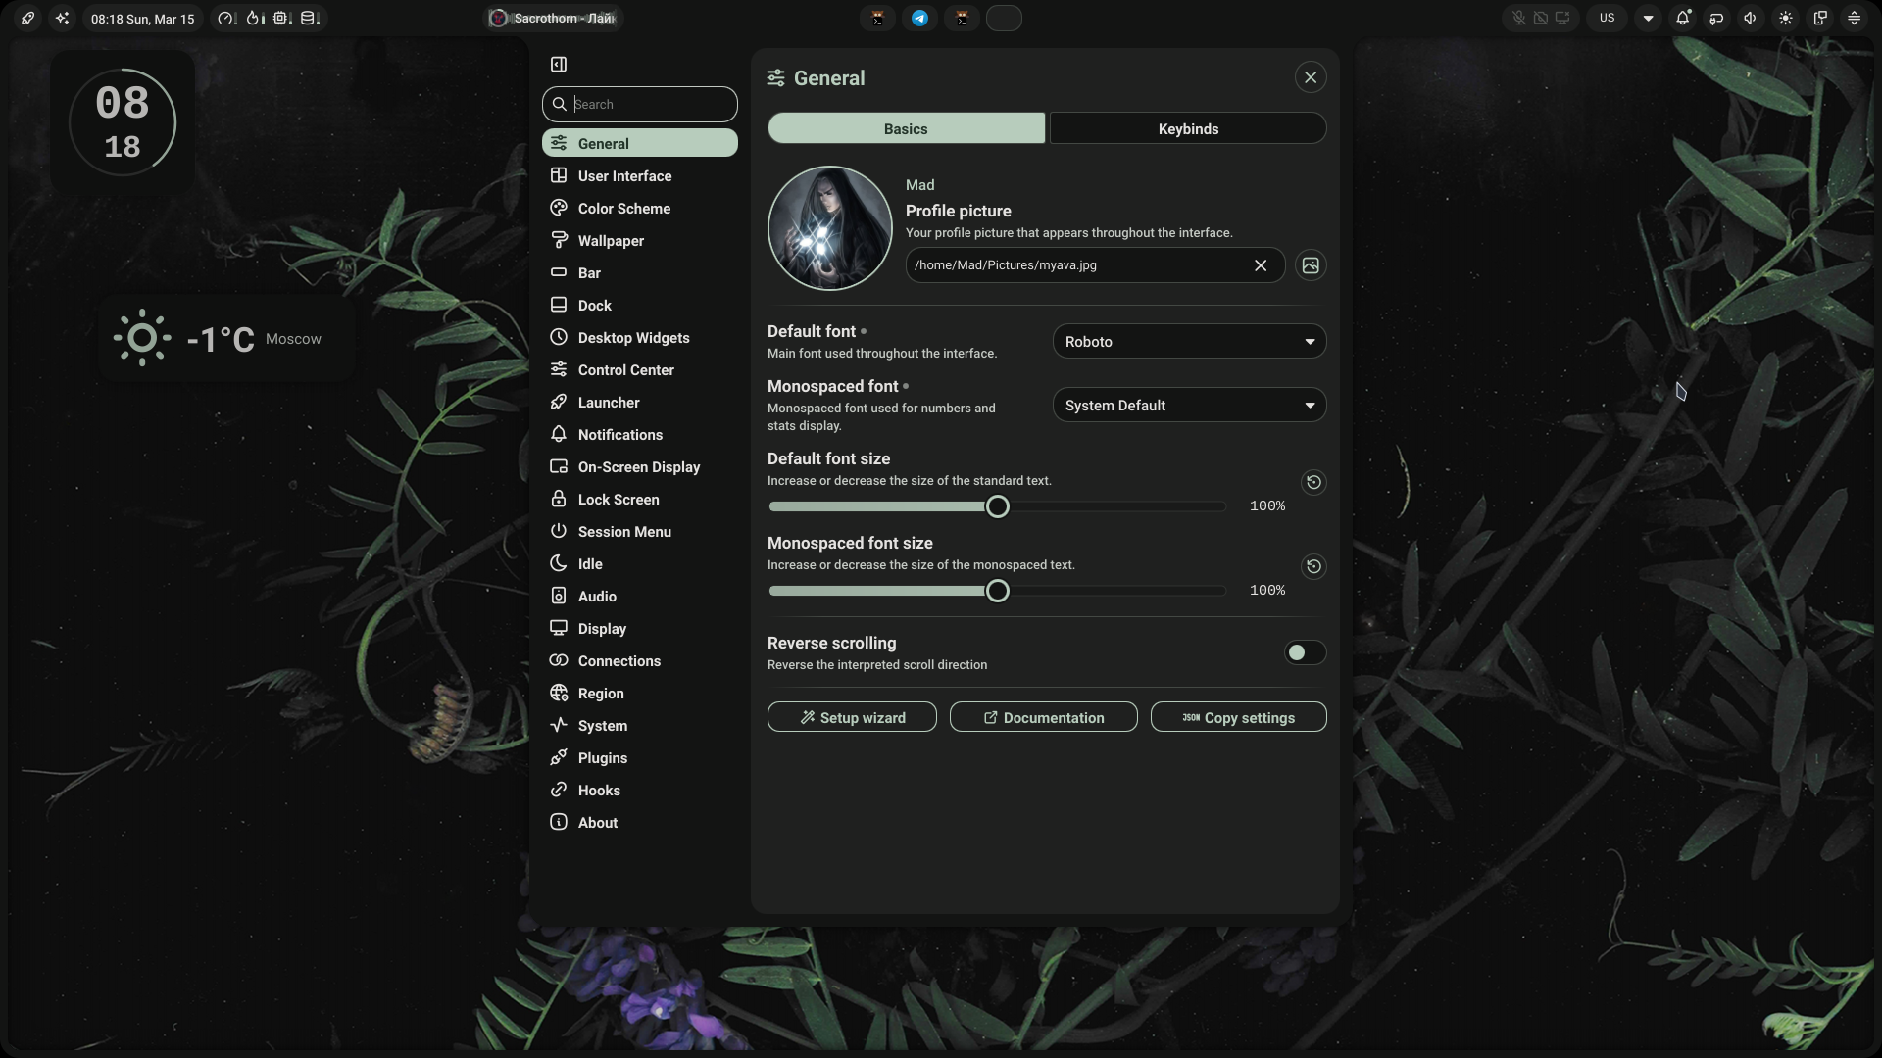The image size is (1882, 1058).
Task: Expand the Monospaced font dropdown
Action: 1189,406
